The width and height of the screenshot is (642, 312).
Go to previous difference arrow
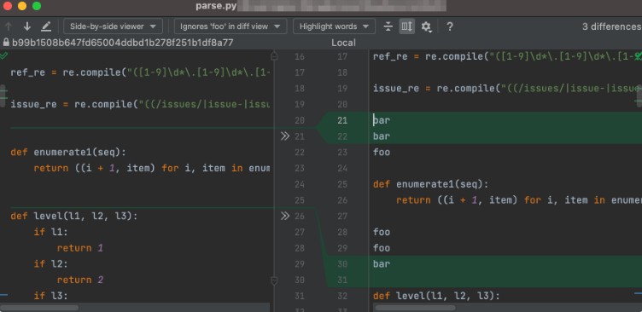point(9,26)
